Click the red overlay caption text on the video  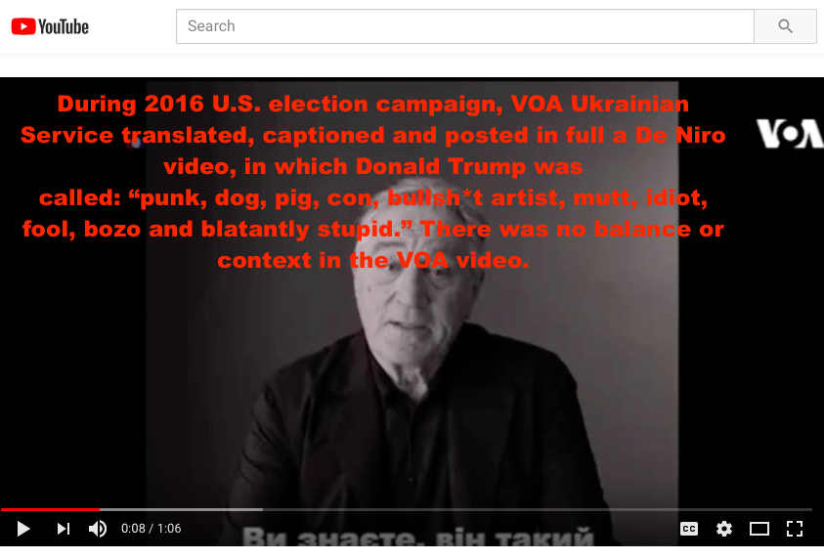click(x=373, y=182)
